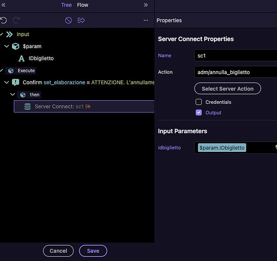Click the undo arrow icon

click(4, 20)
